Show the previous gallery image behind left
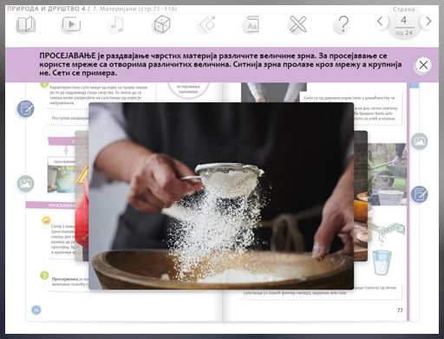 coord(82,196)
